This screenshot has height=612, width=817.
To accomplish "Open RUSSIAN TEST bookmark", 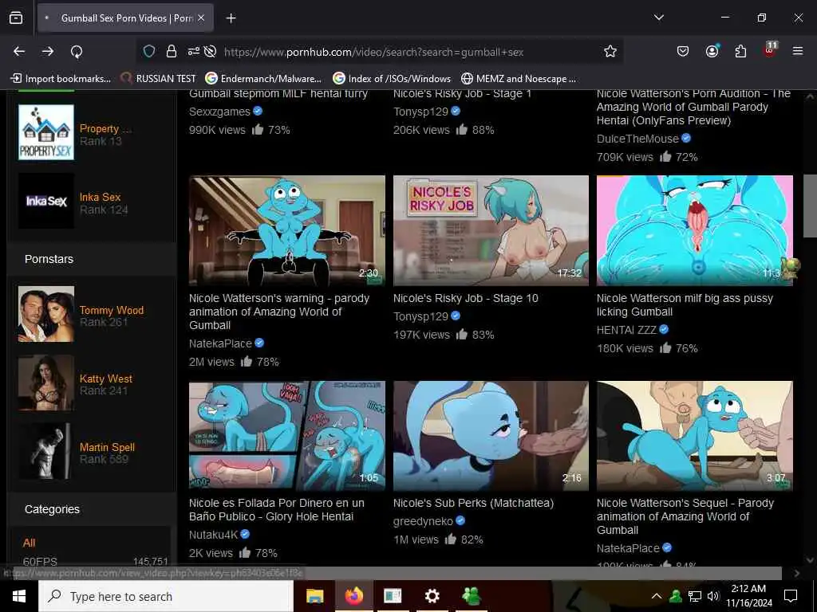I will [159, 79].
